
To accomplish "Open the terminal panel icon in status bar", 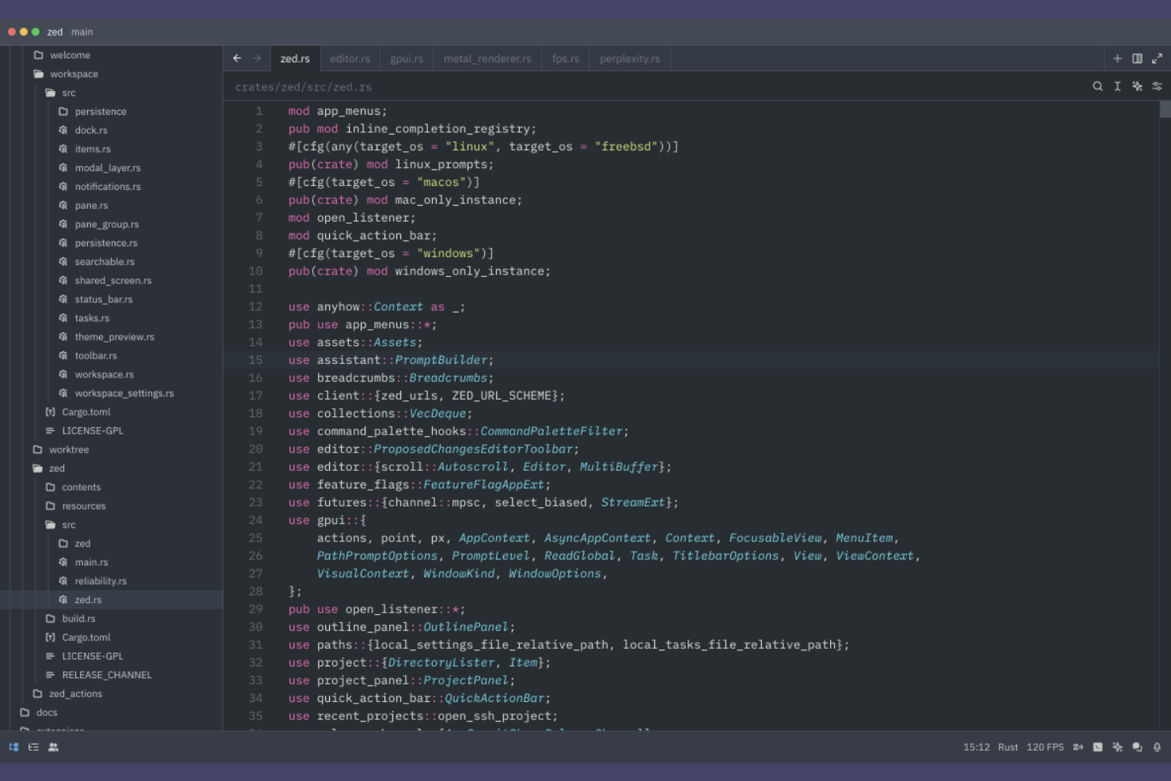I will coord(1097,747).
